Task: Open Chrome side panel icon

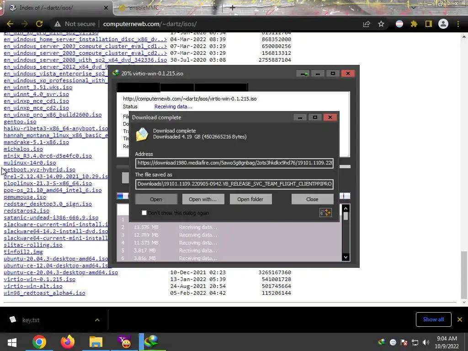Action: point(429,24)
